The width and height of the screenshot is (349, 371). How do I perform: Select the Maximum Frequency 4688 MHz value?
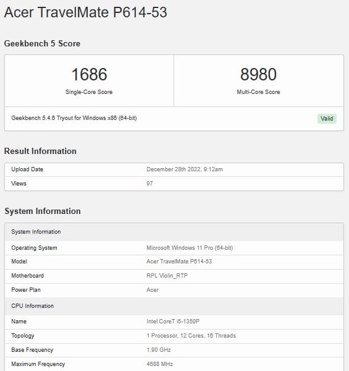[x=160, y=364]
